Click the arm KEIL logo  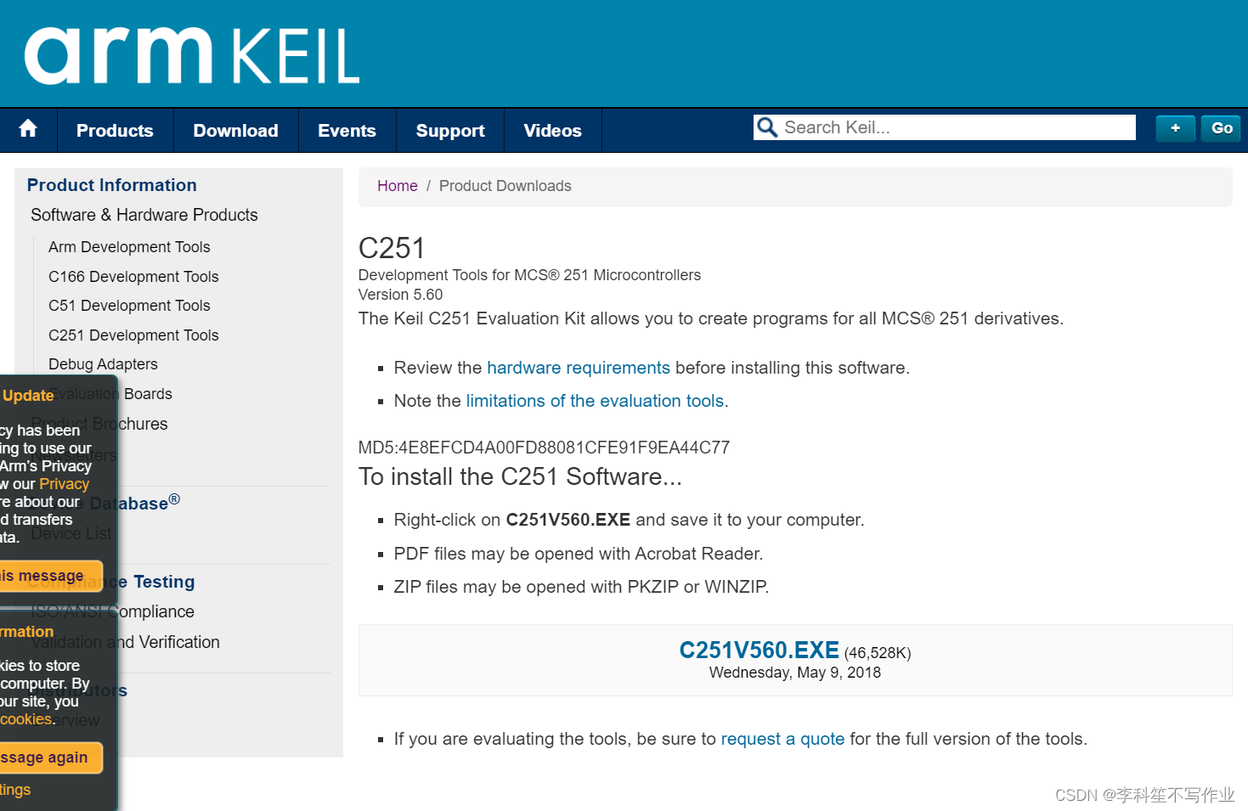(192, 56)
